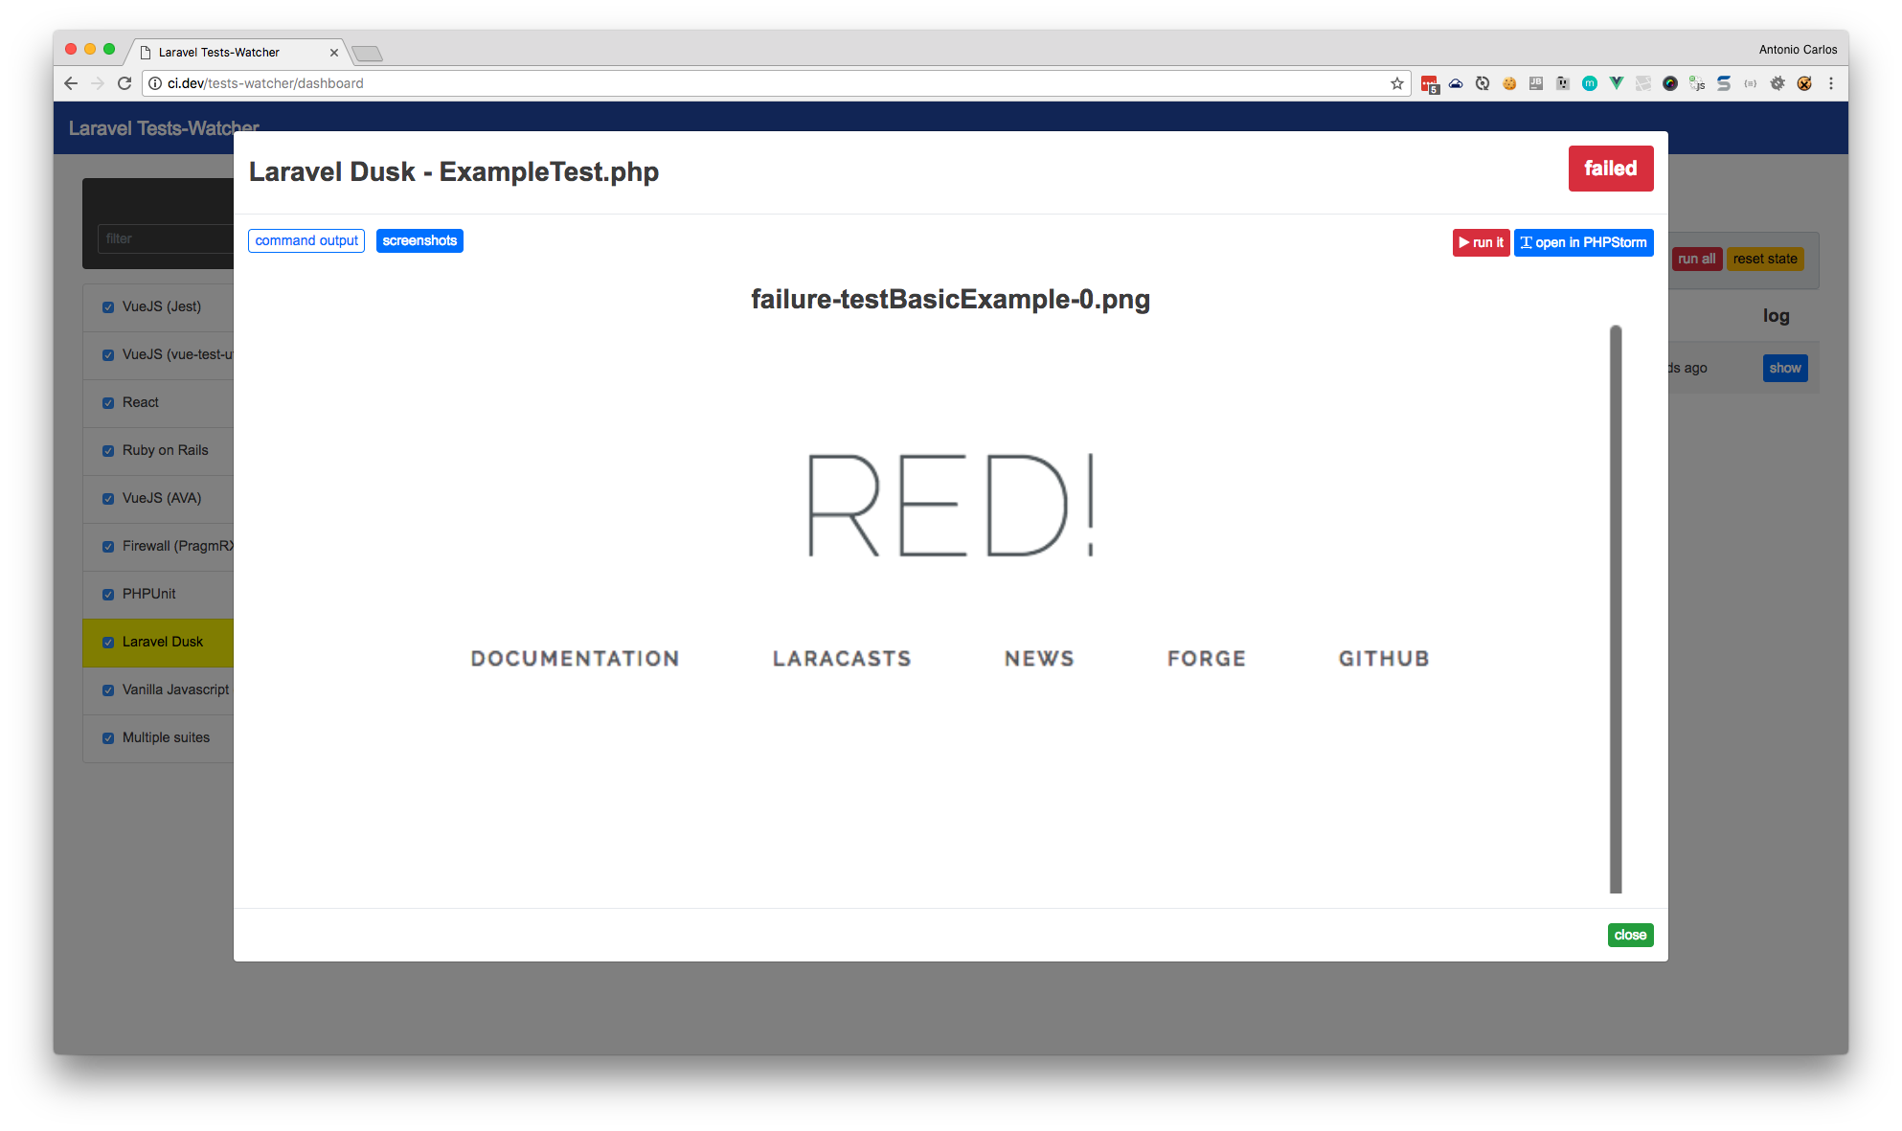This screenshot has width=1902, height=1131.
Task: Reload the page with the refresh icon
Action: click(125, 83)
